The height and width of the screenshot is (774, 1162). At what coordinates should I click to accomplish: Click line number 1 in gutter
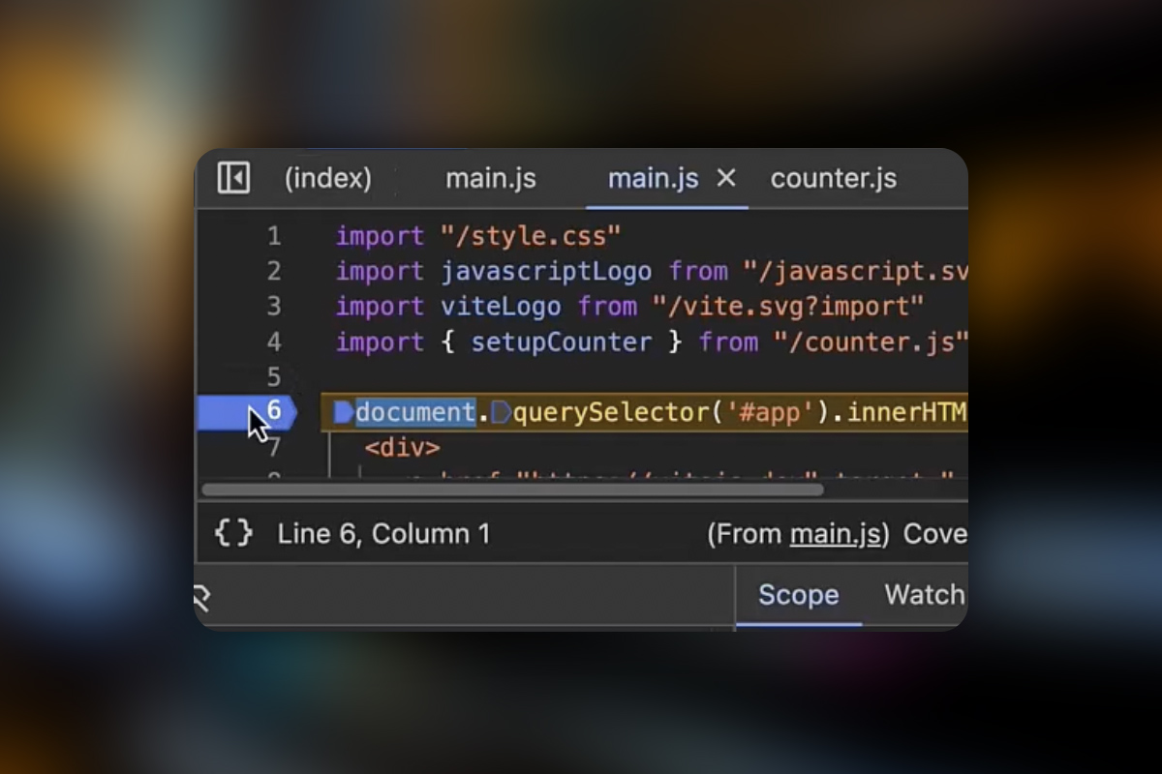(274, 236)
